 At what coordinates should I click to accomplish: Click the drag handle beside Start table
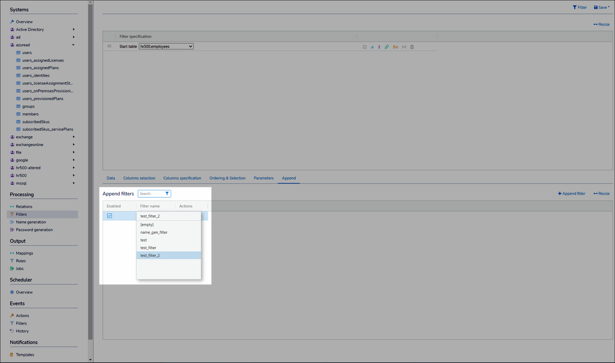(109, 46)
